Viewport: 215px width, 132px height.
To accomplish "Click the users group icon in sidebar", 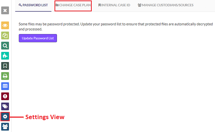I will point(5,127).
